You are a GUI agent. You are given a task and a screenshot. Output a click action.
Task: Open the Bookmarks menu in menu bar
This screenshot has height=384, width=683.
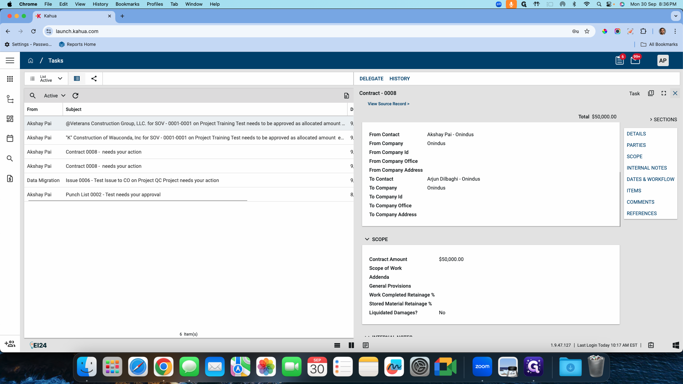[x=127, y=4]
